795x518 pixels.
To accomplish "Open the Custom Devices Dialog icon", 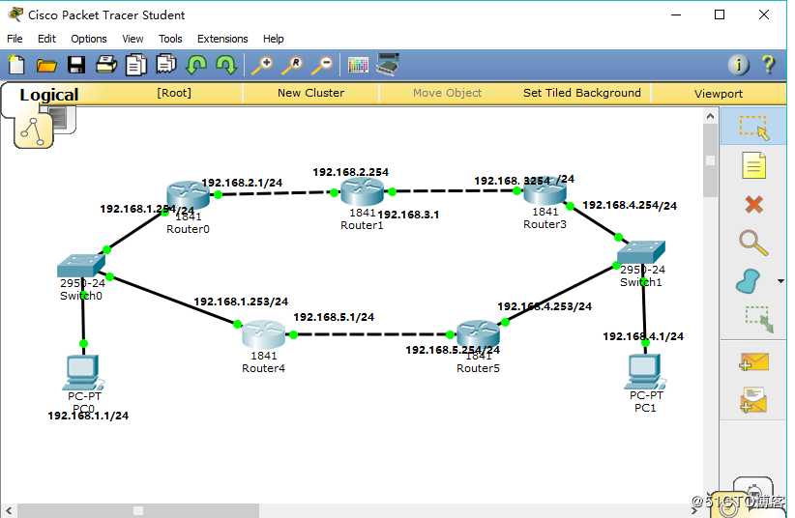I will [x=388, y=65].
